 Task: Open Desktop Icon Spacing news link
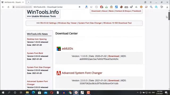click(37, 39)
